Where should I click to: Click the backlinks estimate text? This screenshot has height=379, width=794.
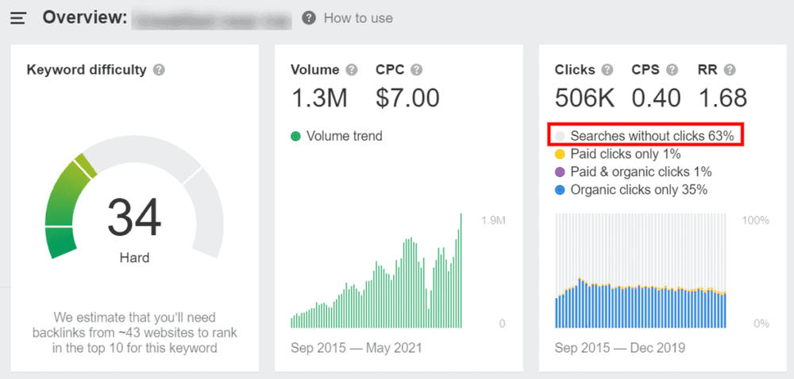tap(135, 333)
